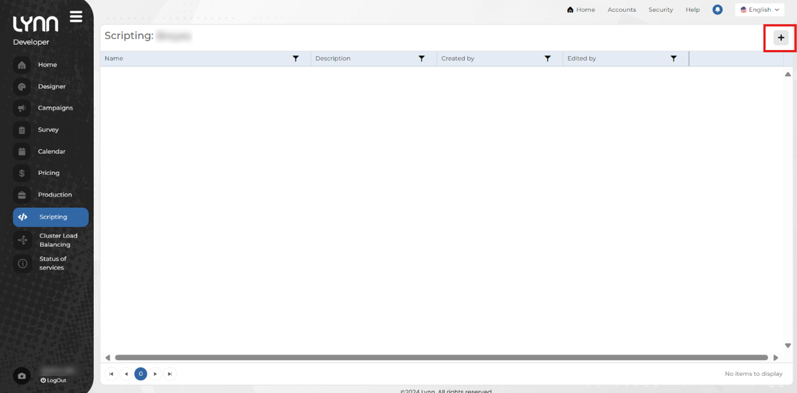Filter the Name column
The height and width of the screenshot is (393, 797).
295,59
